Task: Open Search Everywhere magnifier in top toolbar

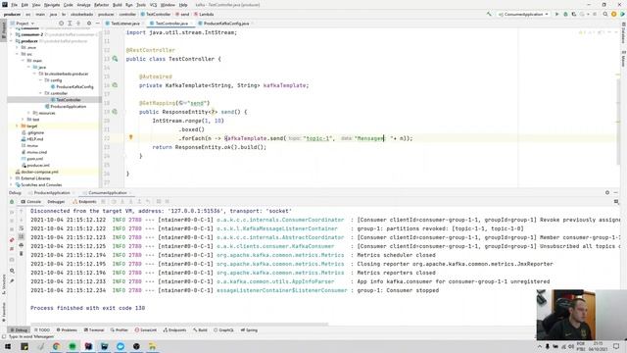Action: (605, 14)
